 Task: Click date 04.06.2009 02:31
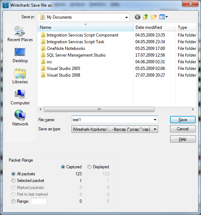(x=150, y=62)
